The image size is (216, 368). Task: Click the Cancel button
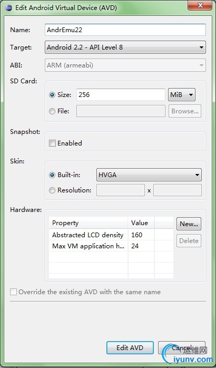point(182,347)
